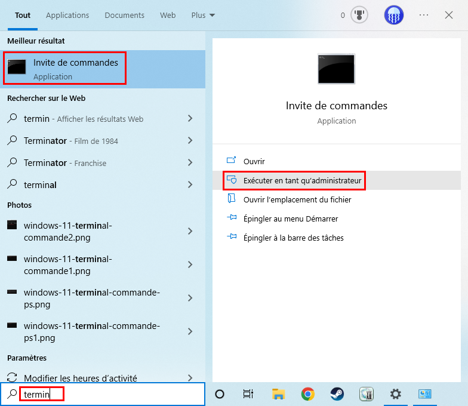Open Settings gear in the taskbar
The image size is (468, 406).
point(396,394)
